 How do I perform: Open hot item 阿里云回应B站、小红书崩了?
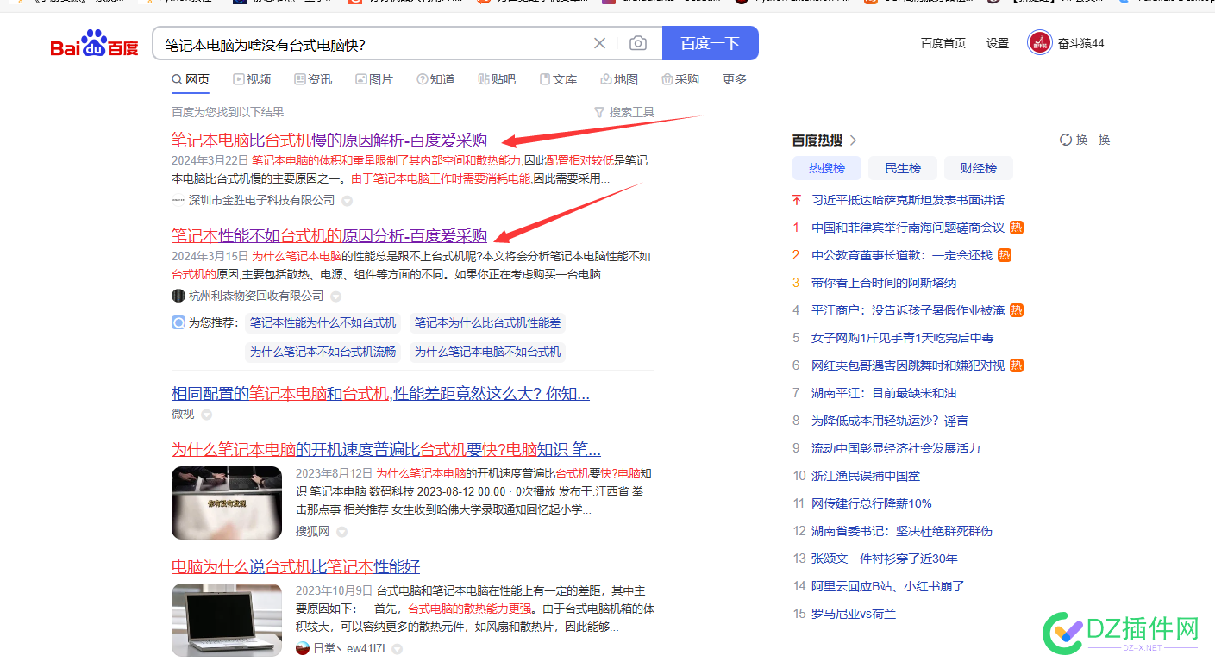tap(888, 586)
